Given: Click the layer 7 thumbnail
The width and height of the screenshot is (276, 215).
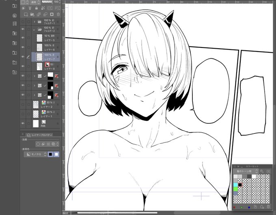Looking at the screenshot, I should (39, 57).
